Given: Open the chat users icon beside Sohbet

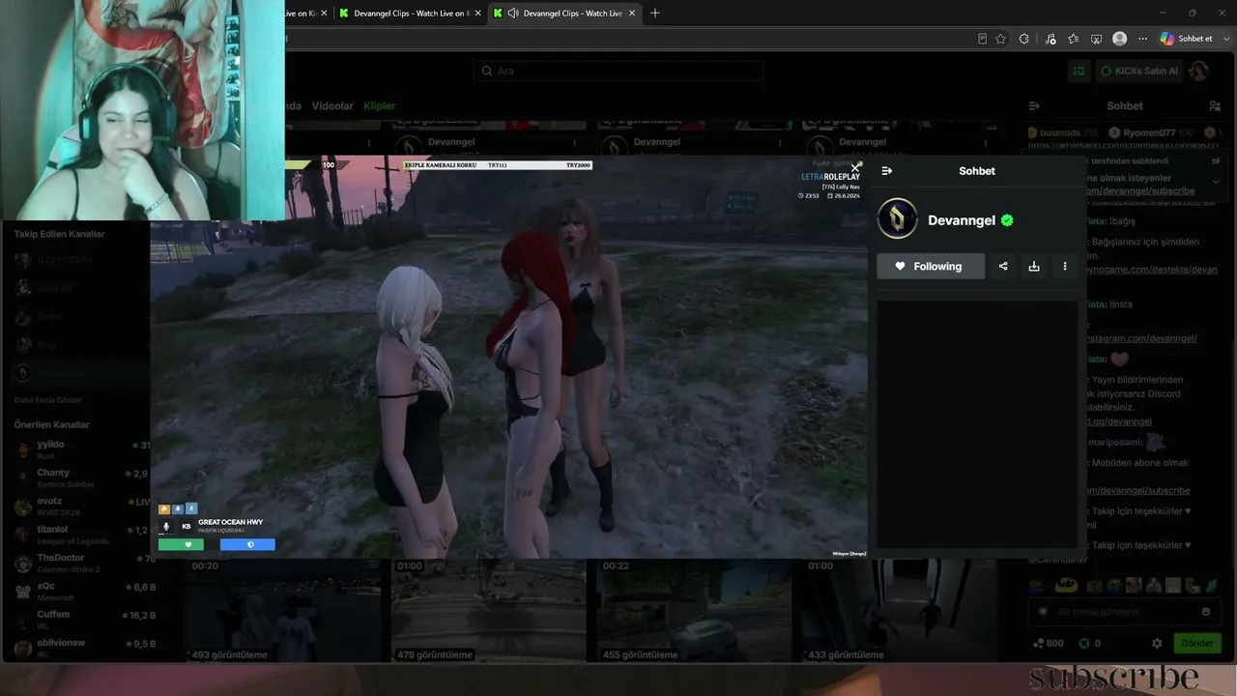Looking at the screenshot, I should (x=1215, y=106).
